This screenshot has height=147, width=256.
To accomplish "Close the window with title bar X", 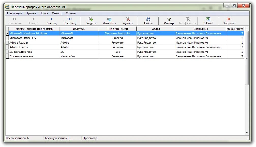I will click(244, 6).
